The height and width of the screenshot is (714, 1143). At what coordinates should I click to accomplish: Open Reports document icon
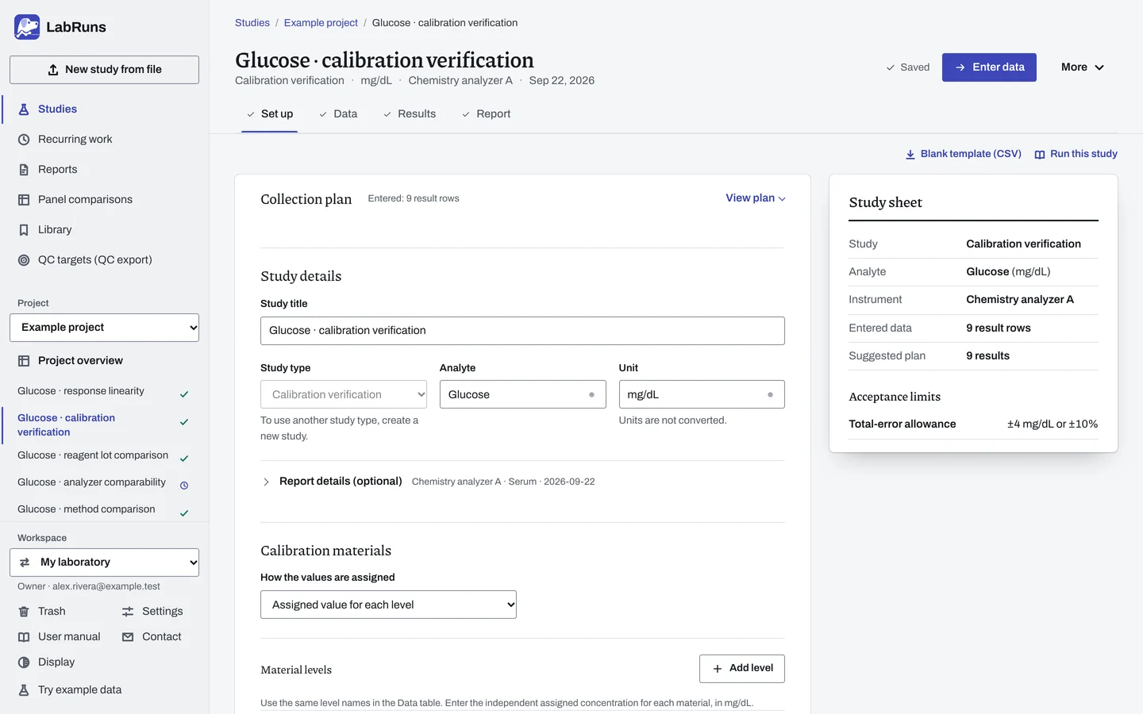point(24,170)
